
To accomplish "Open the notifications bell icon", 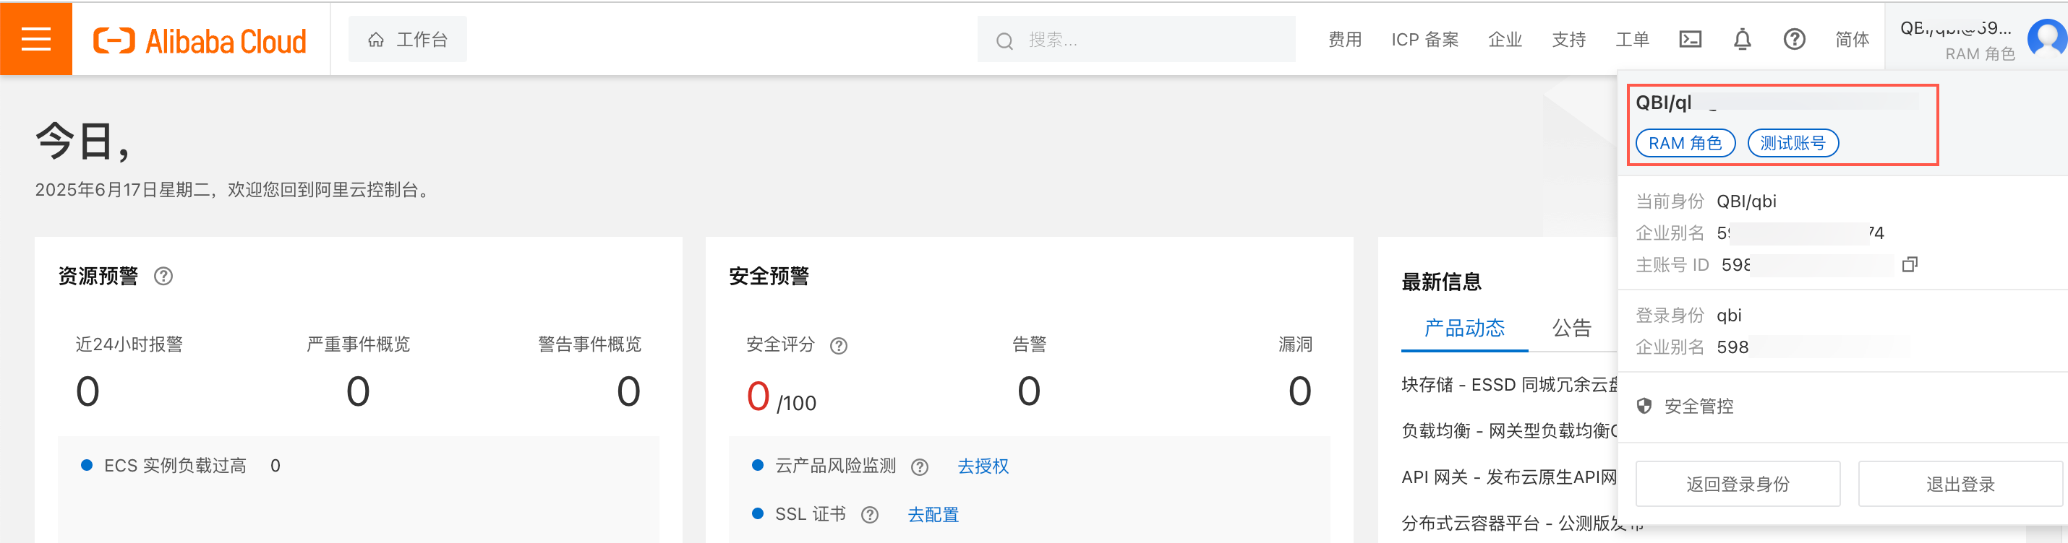I will pos(1741,39).
